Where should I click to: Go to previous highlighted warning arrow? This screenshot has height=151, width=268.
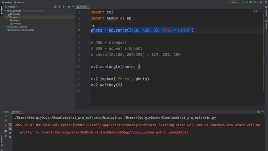(x=260, y=11)
